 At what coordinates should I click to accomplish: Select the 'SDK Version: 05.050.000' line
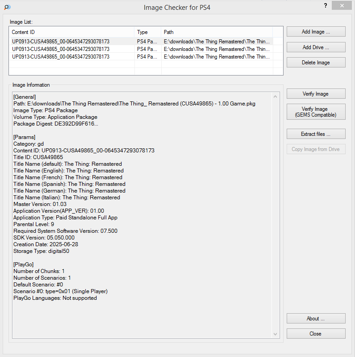tap(44, 238)
